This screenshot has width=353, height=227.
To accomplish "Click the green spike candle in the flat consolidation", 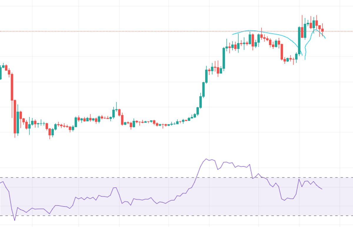I will point(114,113).
